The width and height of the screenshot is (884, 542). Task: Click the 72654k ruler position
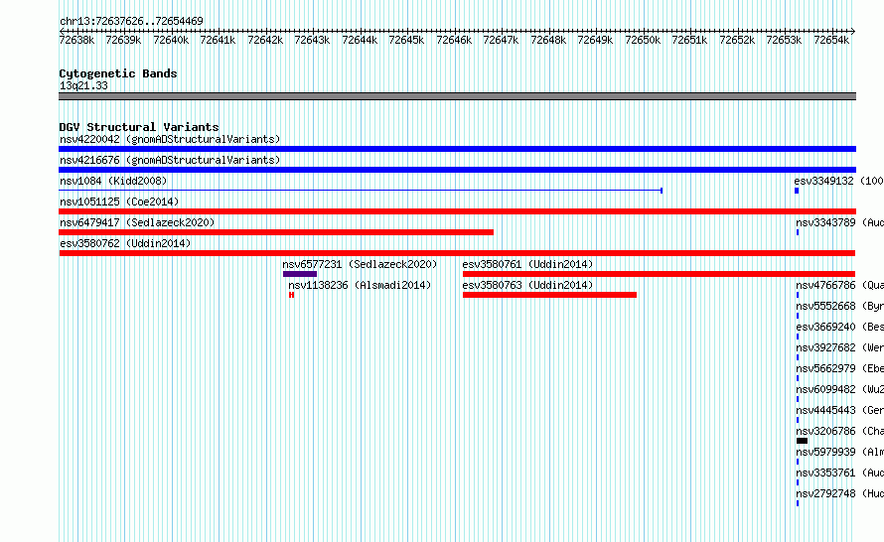click(x=831, y=40)
